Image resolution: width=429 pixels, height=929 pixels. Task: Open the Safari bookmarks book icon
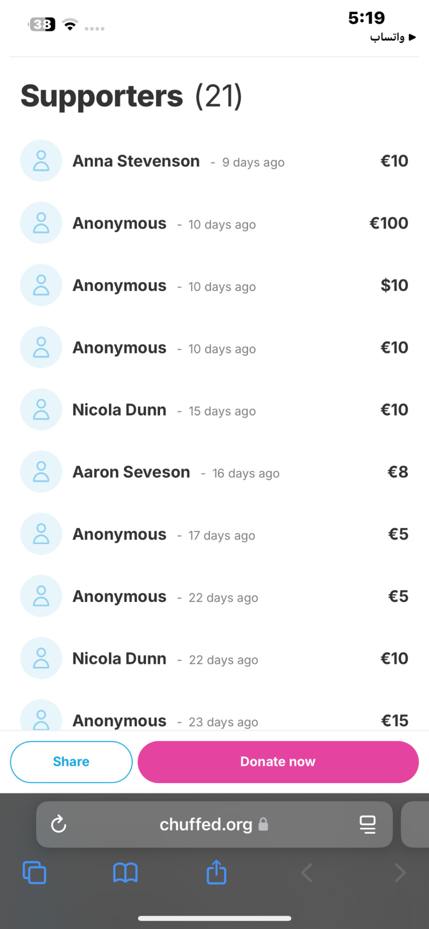125,873
